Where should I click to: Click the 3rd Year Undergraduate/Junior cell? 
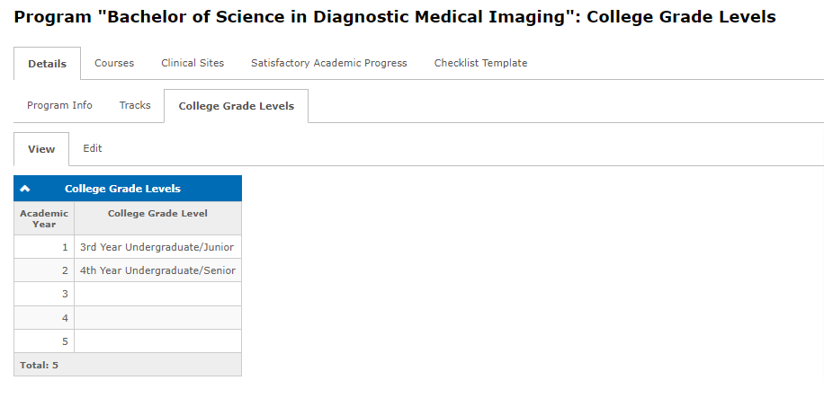157,247
